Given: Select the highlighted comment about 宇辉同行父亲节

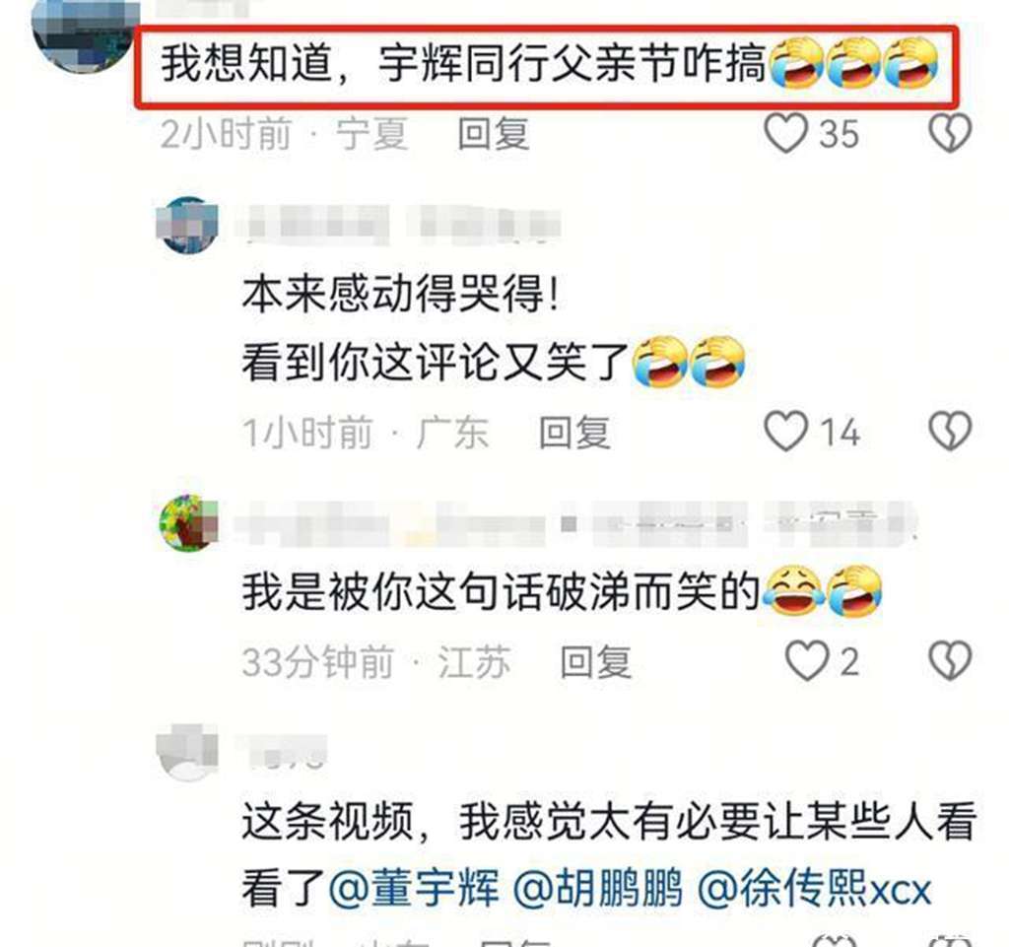Looking at the screenshot, I should [547, 66].
